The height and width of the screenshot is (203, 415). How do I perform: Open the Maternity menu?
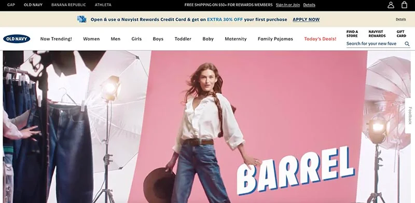click(236, 39)
